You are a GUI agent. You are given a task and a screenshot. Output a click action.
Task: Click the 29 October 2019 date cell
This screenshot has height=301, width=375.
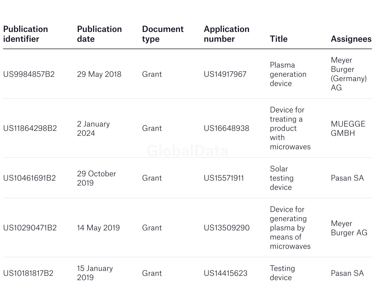point(97,178)
